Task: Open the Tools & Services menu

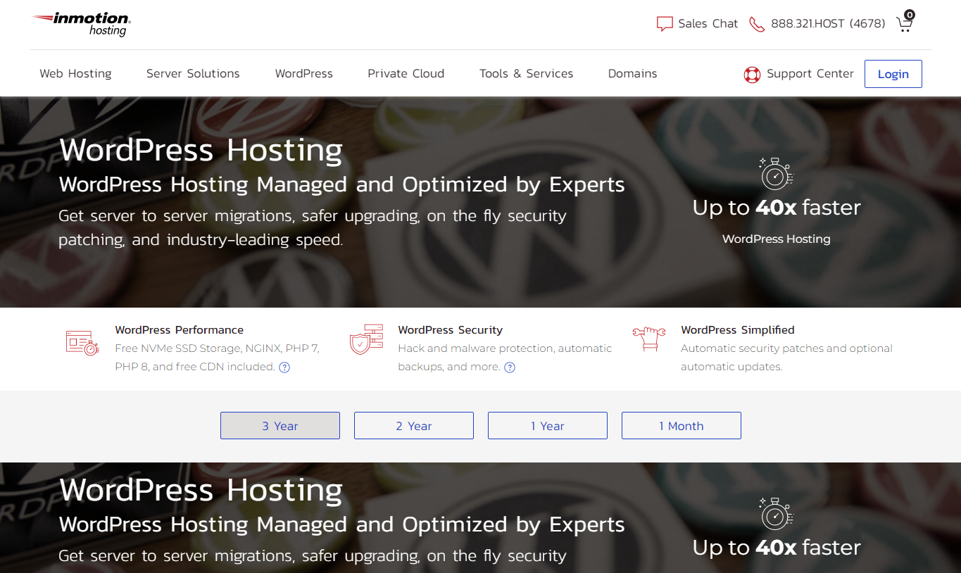Action: 526,73
